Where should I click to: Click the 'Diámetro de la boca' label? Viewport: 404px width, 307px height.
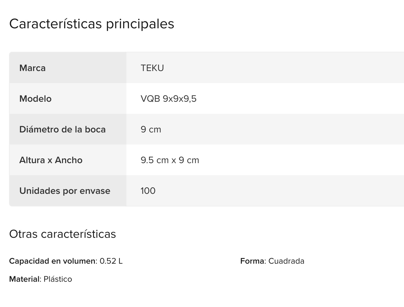[62, 129]
